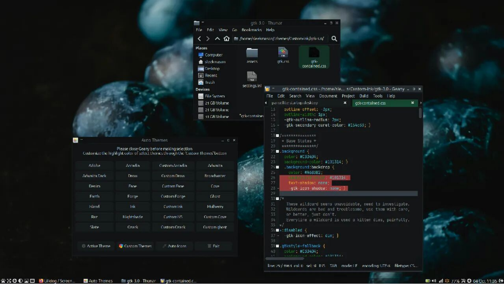Collapse the comment fold at line 30
The width and height of the screenshot is (504, 284).
tap(277, 199)
